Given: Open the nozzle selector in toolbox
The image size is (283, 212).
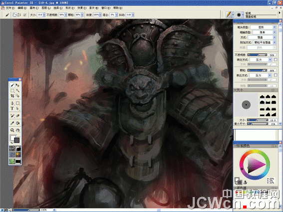Looking at the screenshot, I should [18, 161].
